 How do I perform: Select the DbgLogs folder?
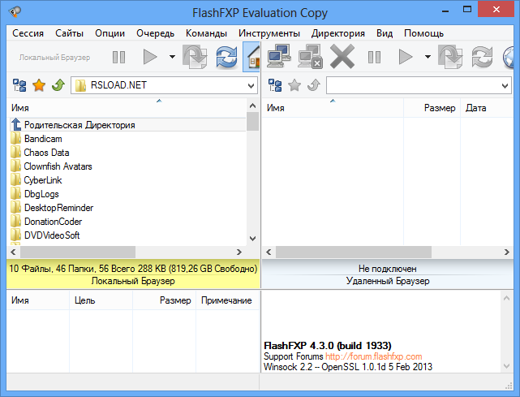[41, 194]
